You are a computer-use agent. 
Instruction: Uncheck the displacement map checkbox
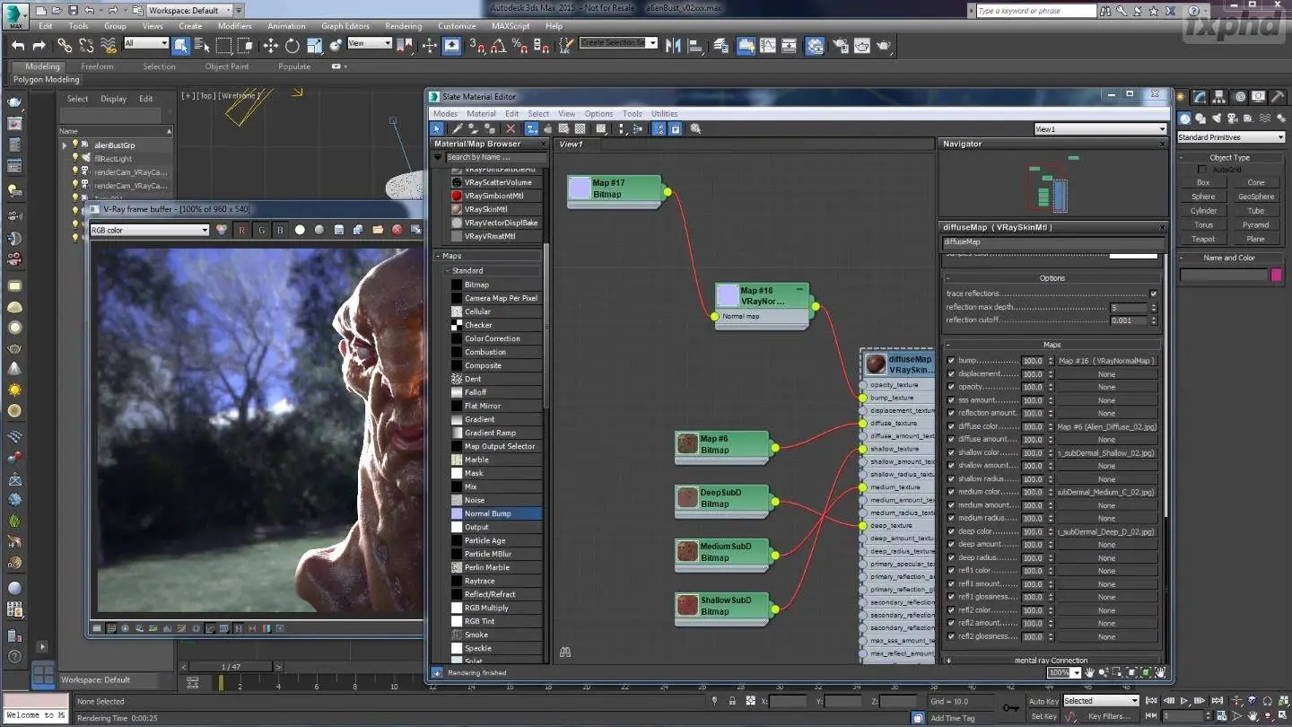point(951,374)
